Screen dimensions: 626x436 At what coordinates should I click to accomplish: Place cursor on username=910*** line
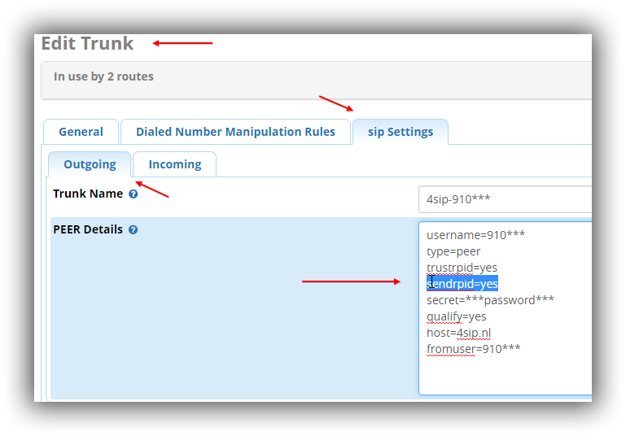pos(475,235)
